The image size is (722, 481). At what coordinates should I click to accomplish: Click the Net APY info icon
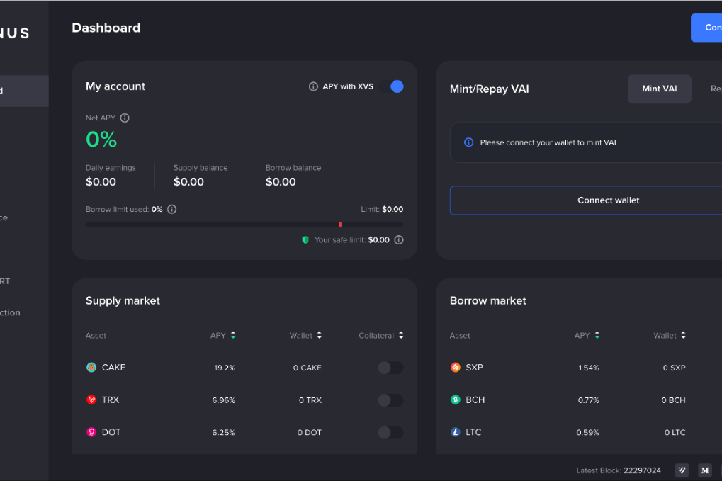pyautogui.click(x=124, y=118)
